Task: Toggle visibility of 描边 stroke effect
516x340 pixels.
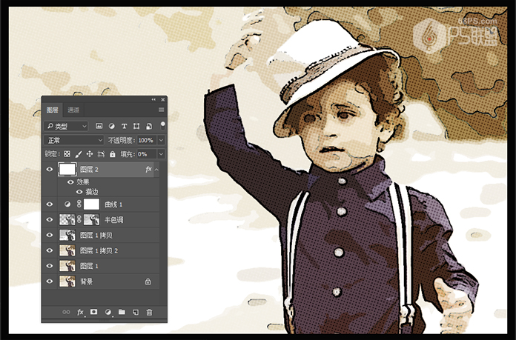Action: pyautogui.click(x=79, y=192)
